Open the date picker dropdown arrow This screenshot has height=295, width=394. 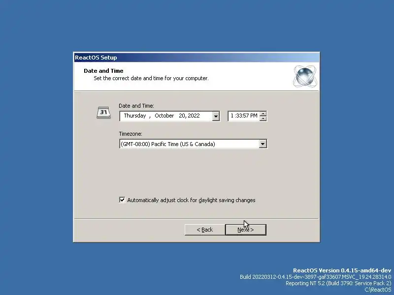(x=216, y=116)
